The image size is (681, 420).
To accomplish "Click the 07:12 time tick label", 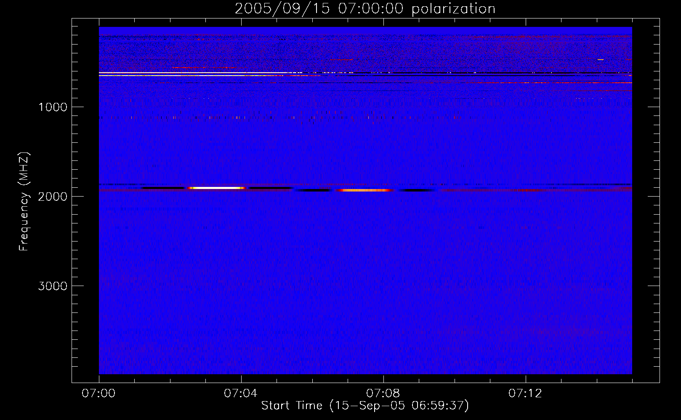I will (525, 394).
